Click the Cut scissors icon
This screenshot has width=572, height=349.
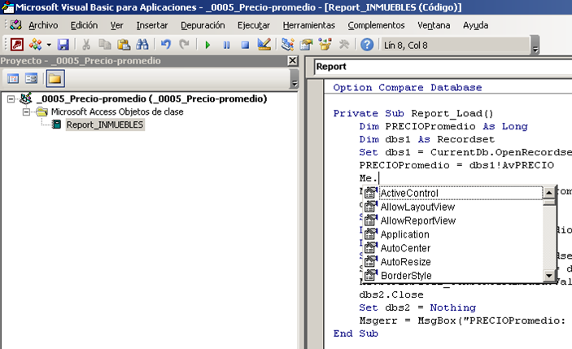[x=86, y=45]
